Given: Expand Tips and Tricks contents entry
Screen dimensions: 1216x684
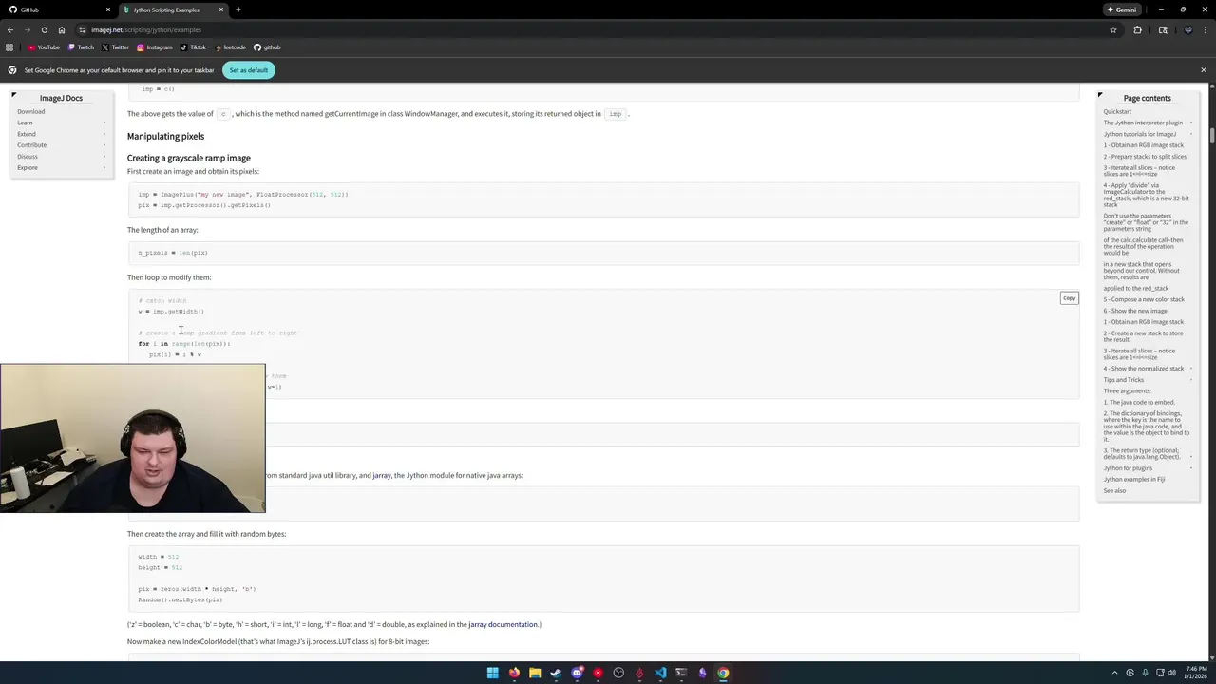Looking at the screenshot, I should pos(1190,380).
